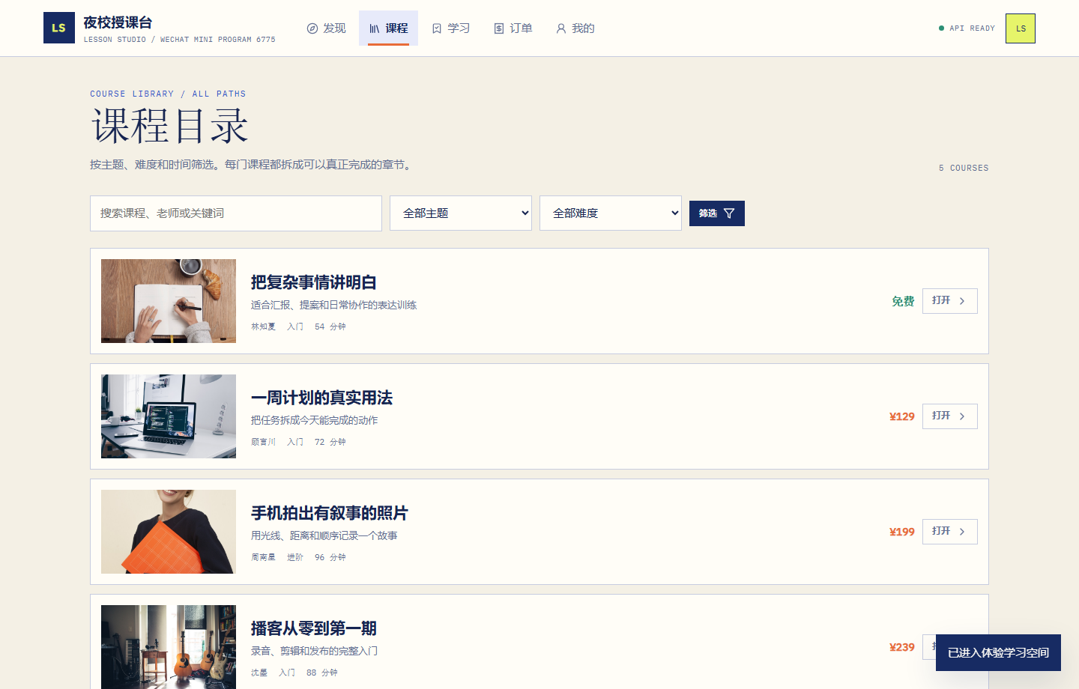The width and height of the screenshot is (1079, 689).
Task: Focus the course search input field
Action: [236, 213]
